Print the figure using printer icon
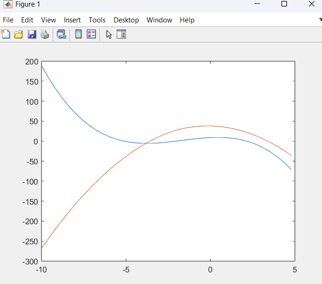The width and height of the screenshot is (322, 284). (x=45, y=34)
